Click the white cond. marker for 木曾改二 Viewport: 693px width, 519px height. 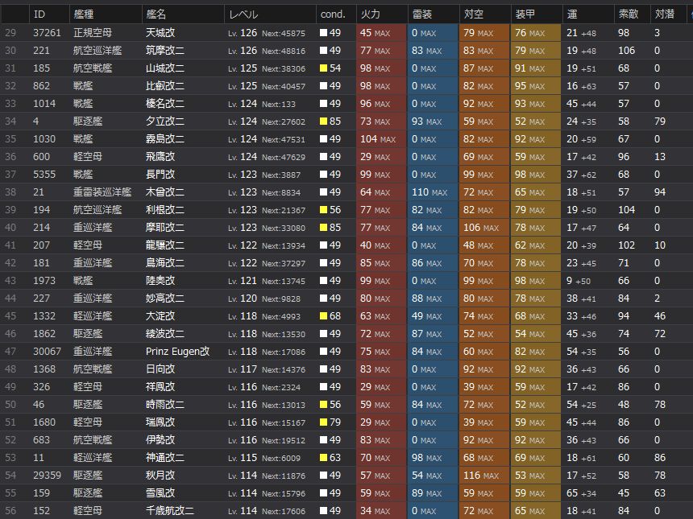tap(323, 192)
